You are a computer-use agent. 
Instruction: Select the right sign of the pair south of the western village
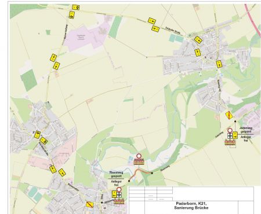click(62, 172)
